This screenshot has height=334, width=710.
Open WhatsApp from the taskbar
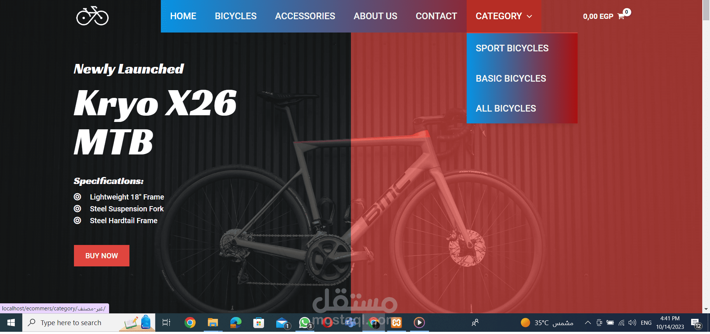[x=305, y=323]
